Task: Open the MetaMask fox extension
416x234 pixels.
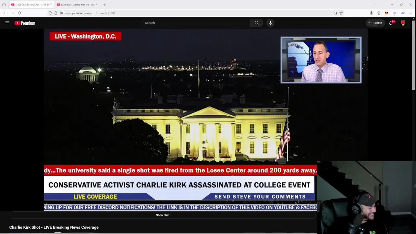Action: [386, 13]
